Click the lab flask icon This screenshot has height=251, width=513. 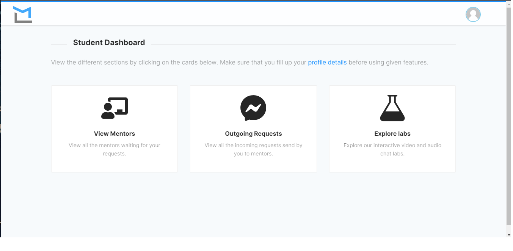point(392,108)
